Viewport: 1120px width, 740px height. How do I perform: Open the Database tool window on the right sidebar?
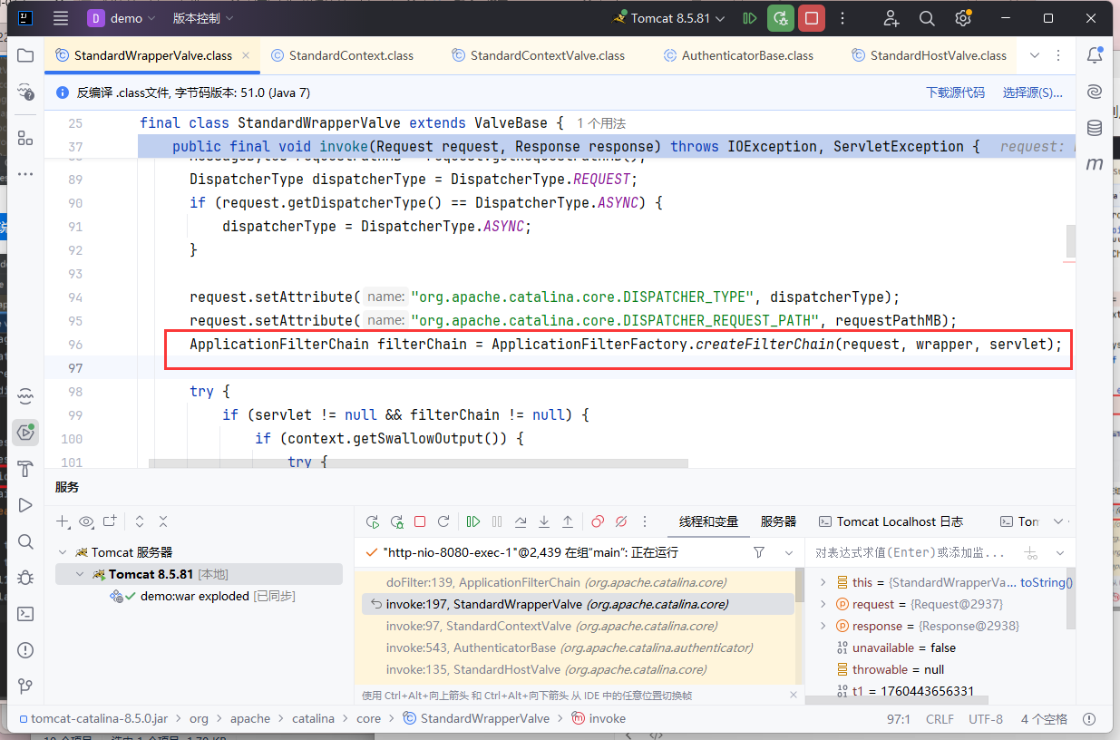[x=1095, y=128]
